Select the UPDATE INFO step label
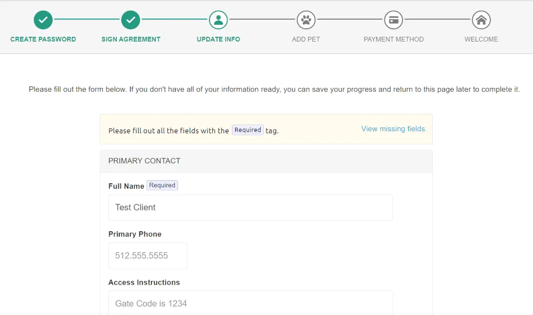Image resolution: width=533 pixels, height=315 pixels. click(x=218, y=39)
